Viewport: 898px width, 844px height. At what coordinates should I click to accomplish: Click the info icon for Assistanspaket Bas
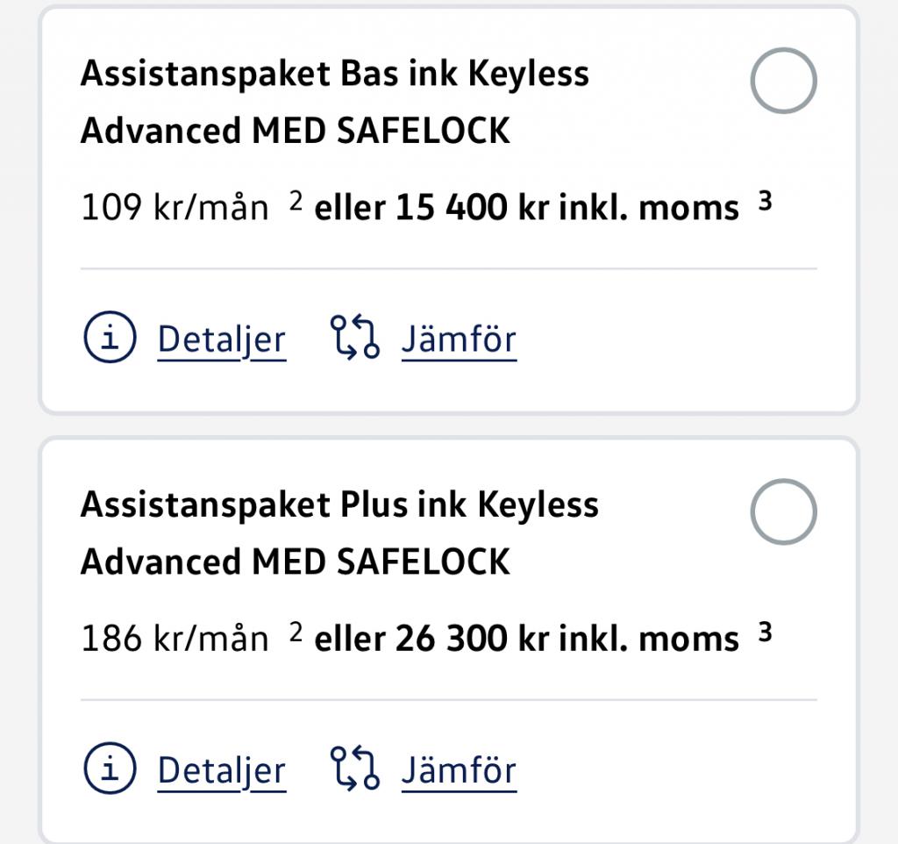(x=110, y=337)
